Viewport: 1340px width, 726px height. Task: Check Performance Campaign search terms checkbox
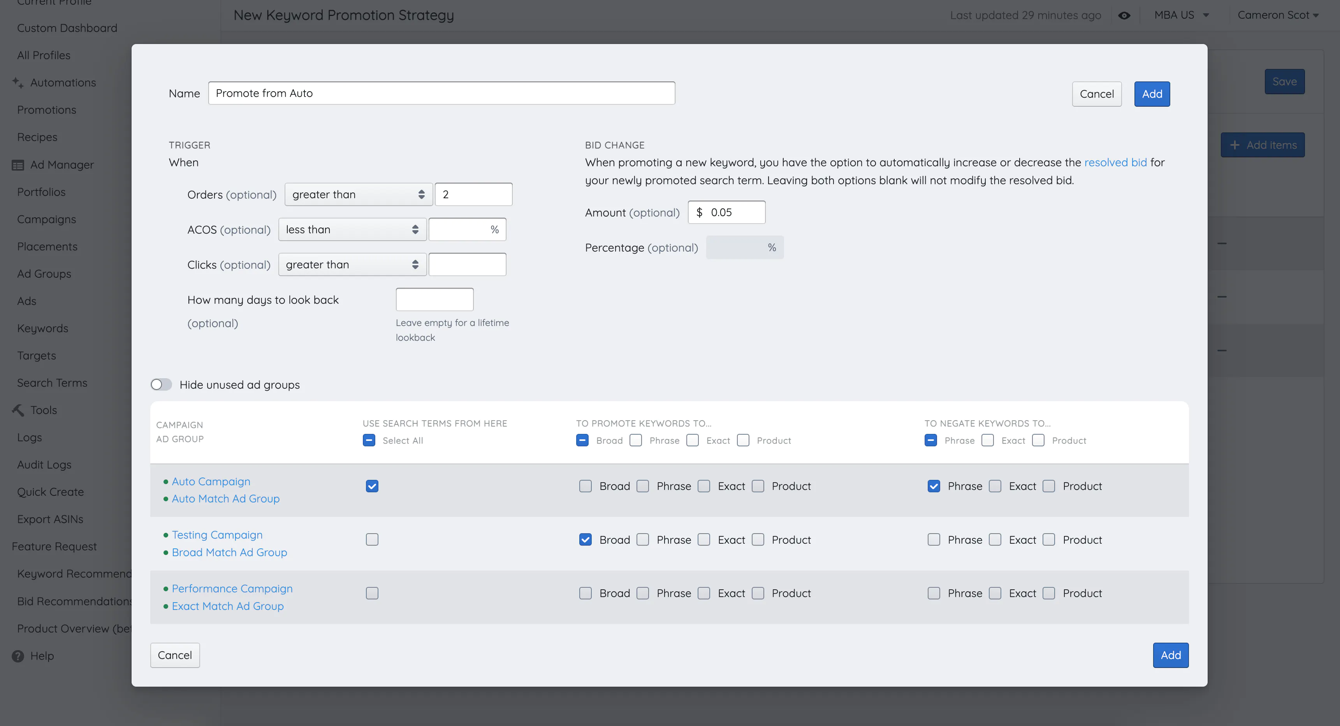372,593
